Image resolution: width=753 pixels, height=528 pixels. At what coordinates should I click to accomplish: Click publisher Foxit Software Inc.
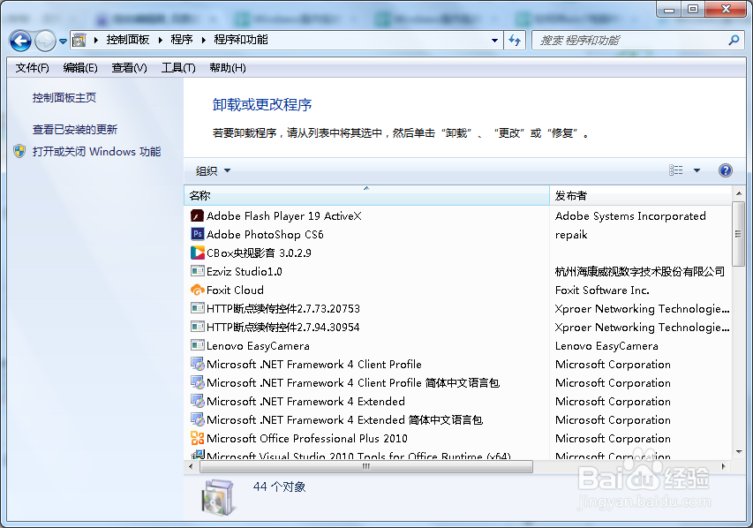click(x=602, y=290)
